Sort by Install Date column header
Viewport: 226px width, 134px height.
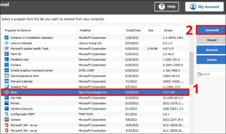134,31
